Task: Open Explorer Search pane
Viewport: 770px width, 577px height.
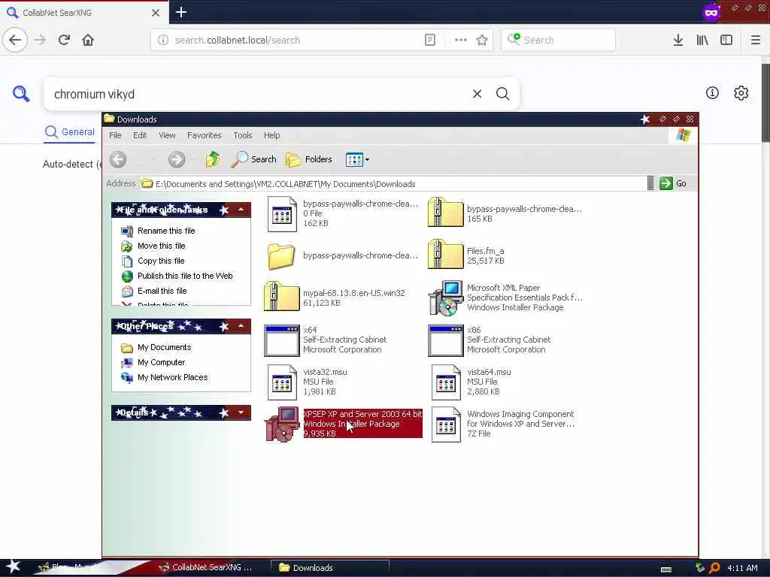Action: click(x=254, y=159)
